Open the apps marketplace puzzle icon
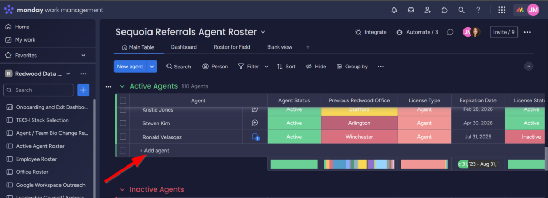 pyautogui.click(x=445, y=10)
